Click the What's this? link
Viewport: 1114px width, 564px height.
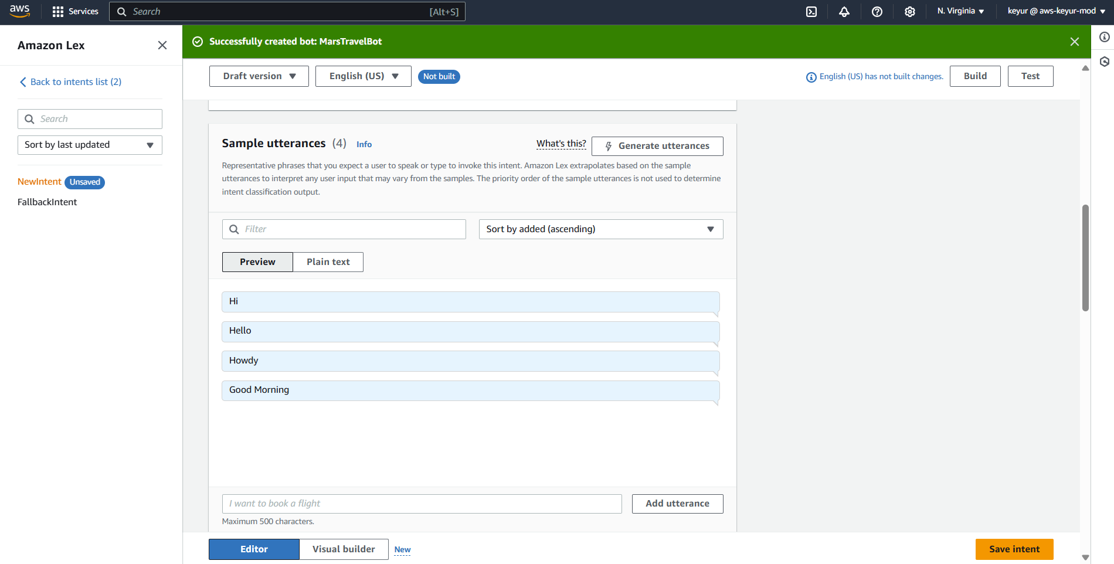click(561, 144)
